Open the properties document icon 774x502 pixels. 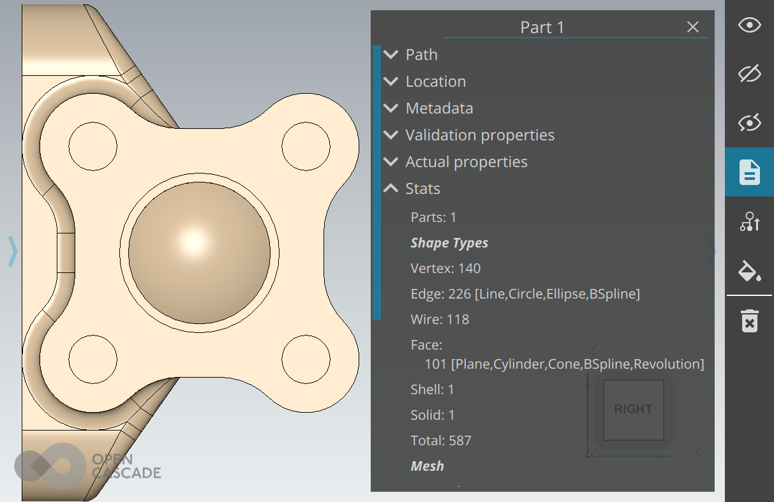749,172
